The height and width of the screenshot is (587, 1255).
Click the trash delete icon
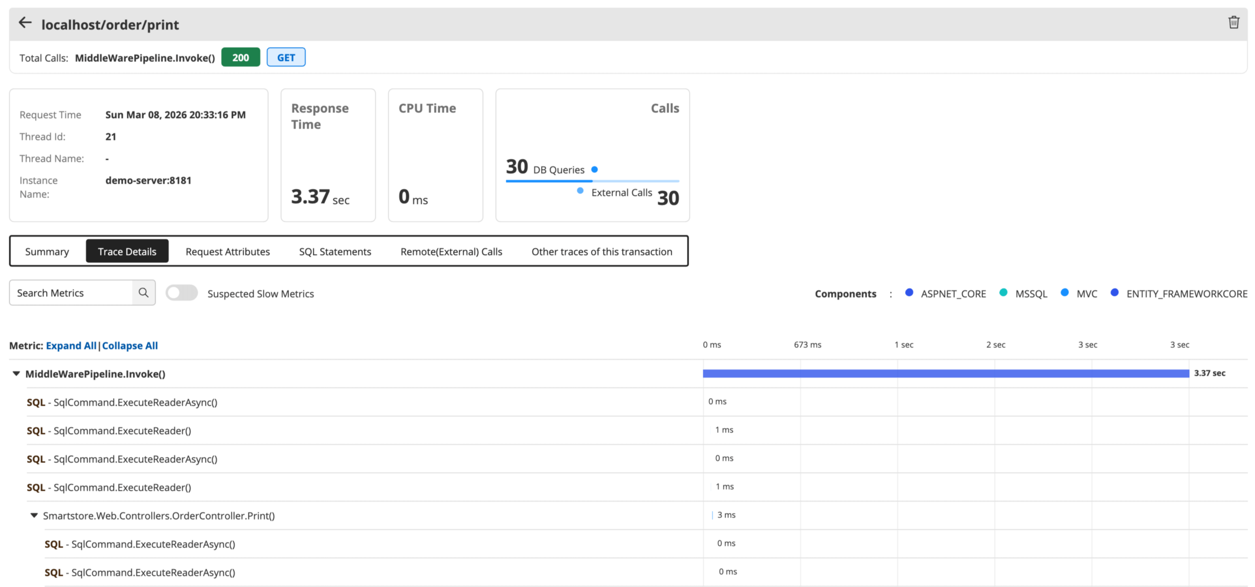(1234, 22)
